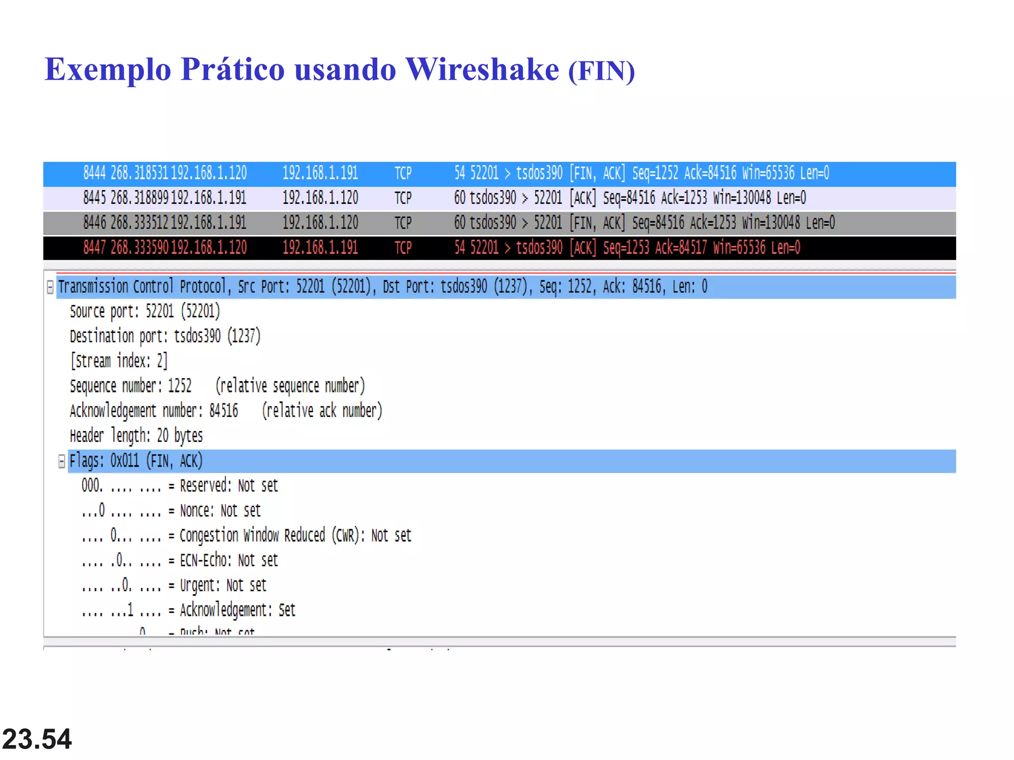Click TCP protocol cell of packet 8447
Image resolution: width=1014 pixels, height=760 pixels.
point(403,247)
